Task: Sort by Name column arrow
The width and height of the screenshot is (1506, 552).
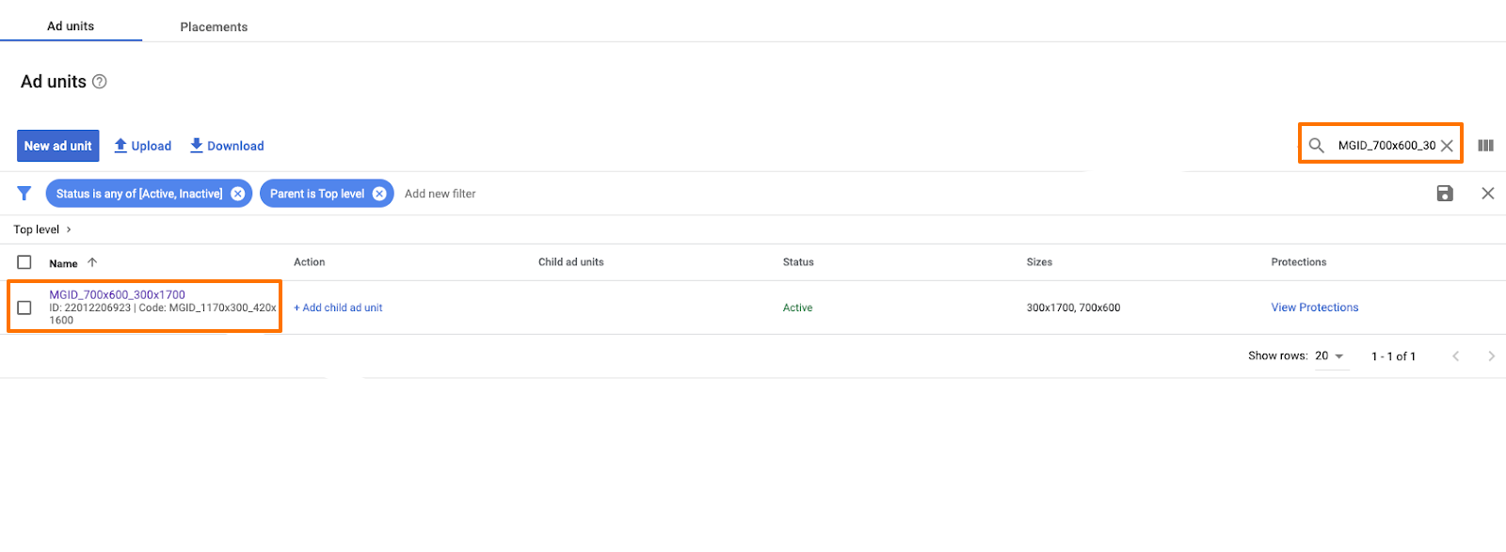Action: click(92, 262)
